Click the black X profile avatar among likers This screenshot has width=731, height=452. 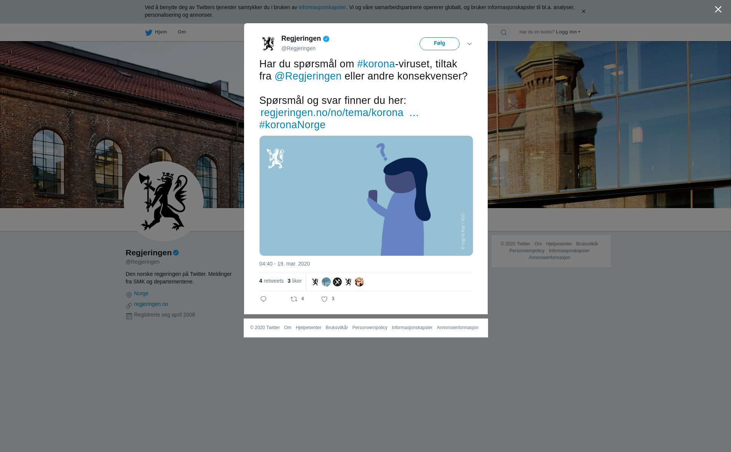click(x=337, y=282)
